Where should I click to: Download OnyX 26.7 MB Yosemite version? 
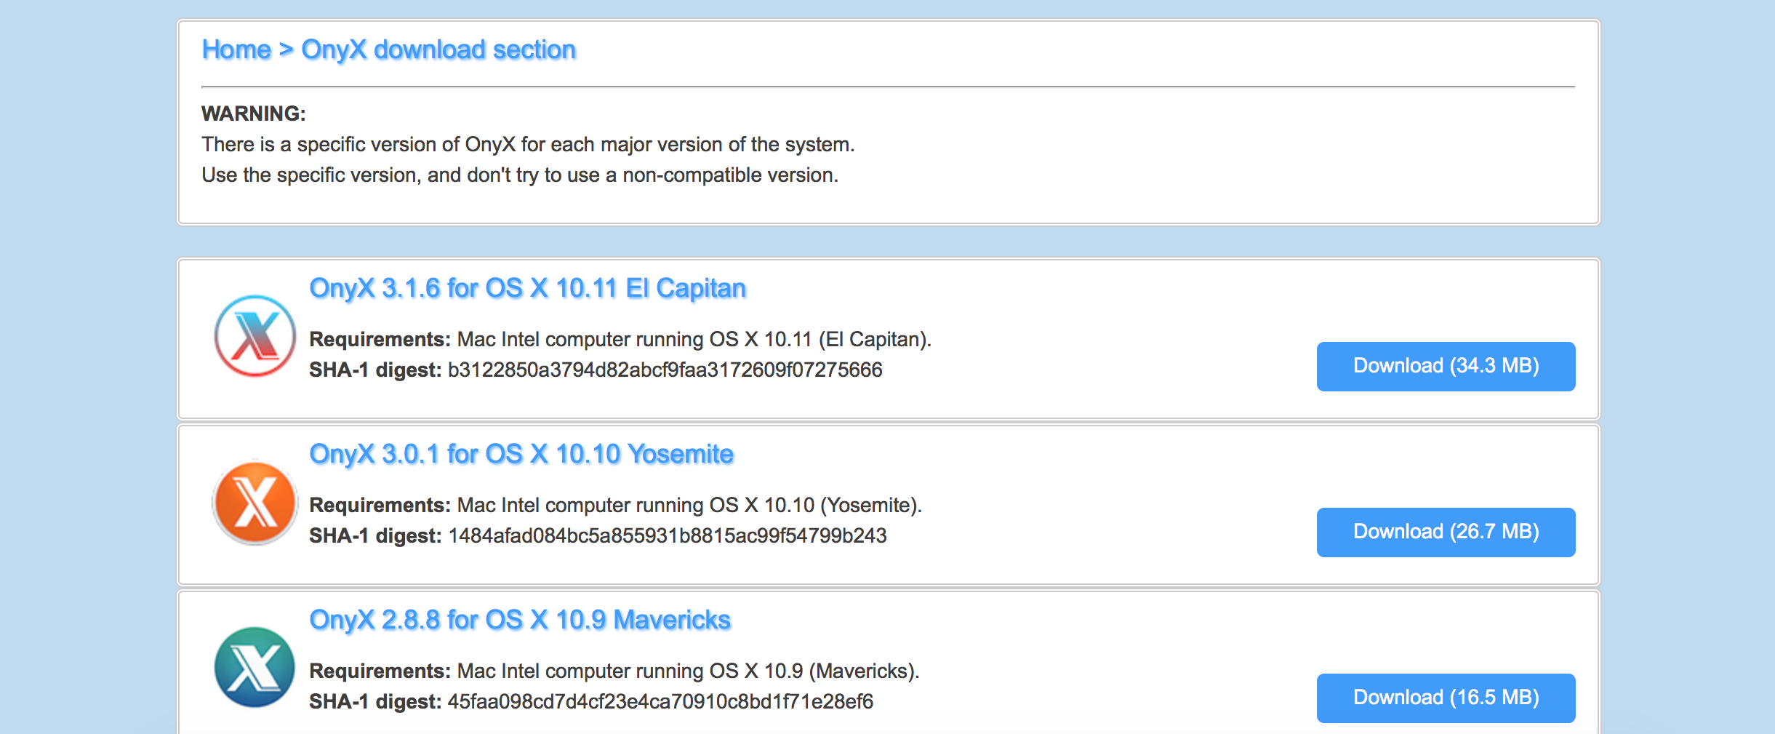(x=1446, y=532)
